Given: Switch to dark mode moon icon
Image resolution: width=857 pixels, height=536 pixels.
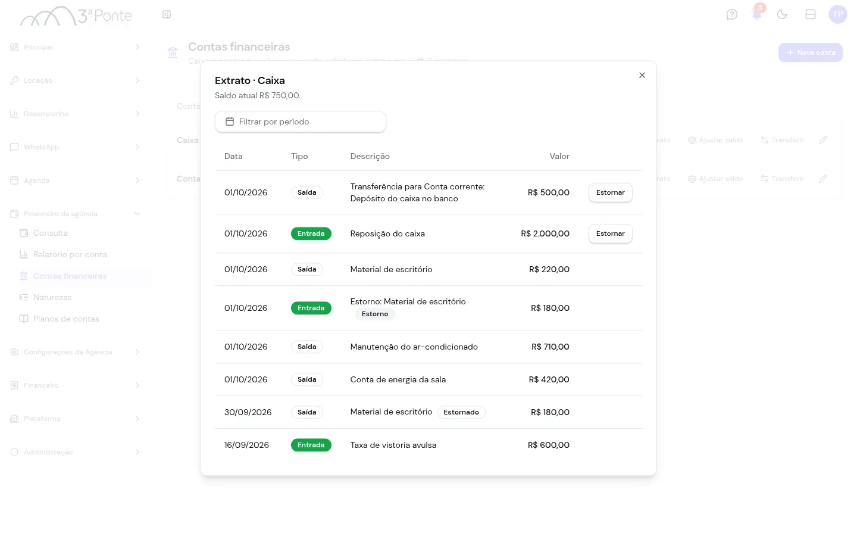Looking at the screenshot, I should pos(782,14).
